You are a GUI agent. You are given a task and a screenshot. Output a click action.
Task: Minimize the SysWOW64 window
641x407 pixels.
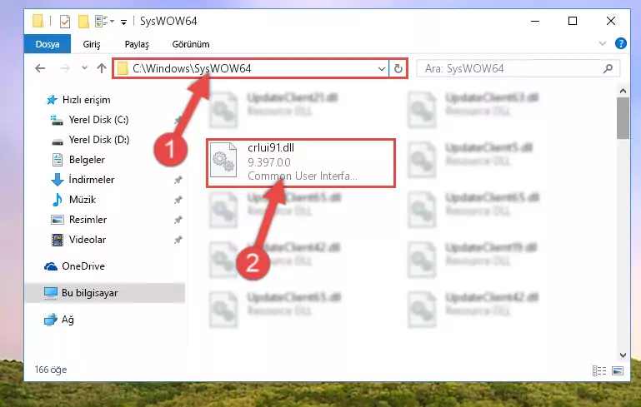click(534, 21)
